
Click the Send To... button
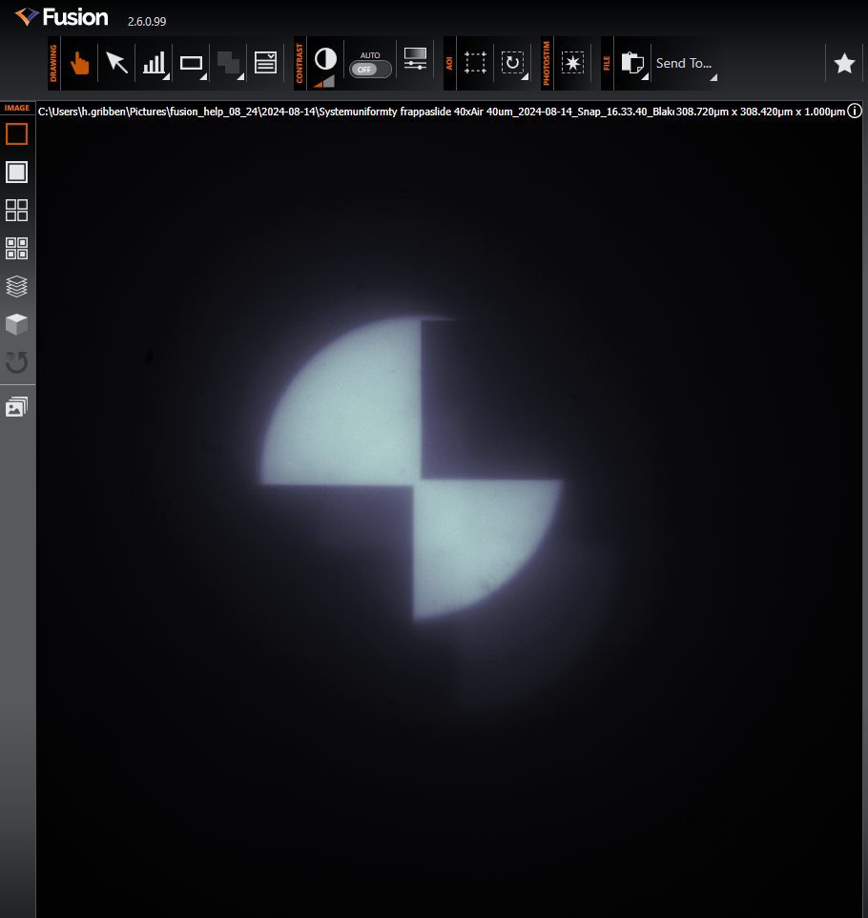point(683,63)
